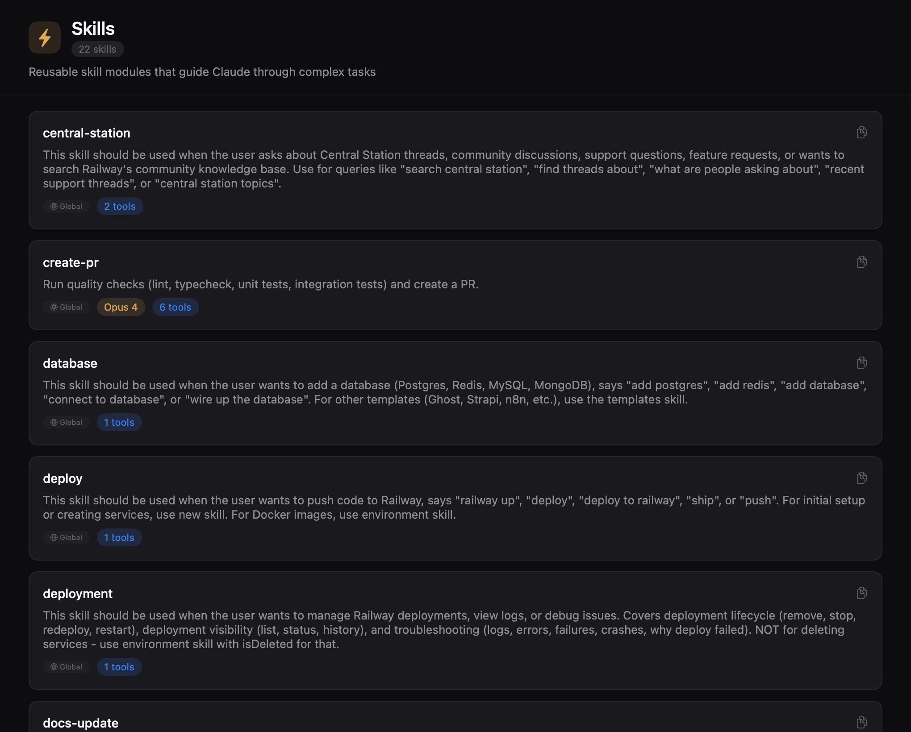Screen dimensions: 911x732
Task: Click the 1 tools badge on deployment
Action: click(x=119, y=667)
